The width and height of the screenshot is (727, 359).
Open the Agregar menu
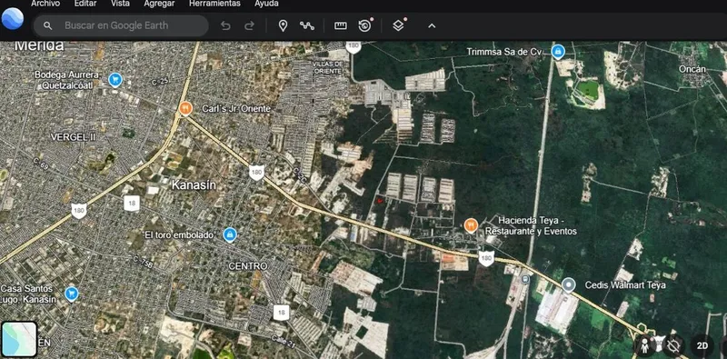[x=159, y=4]
